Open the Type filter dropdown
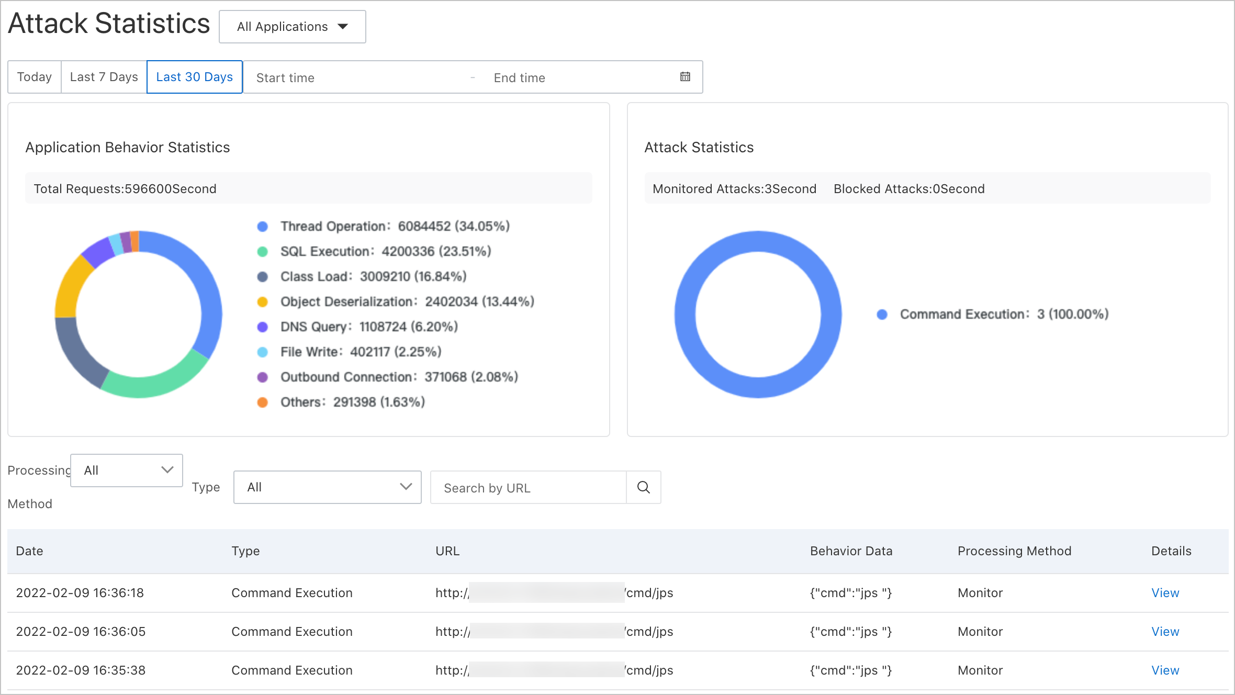This screenshot has height=695, width=1235. 328,487
